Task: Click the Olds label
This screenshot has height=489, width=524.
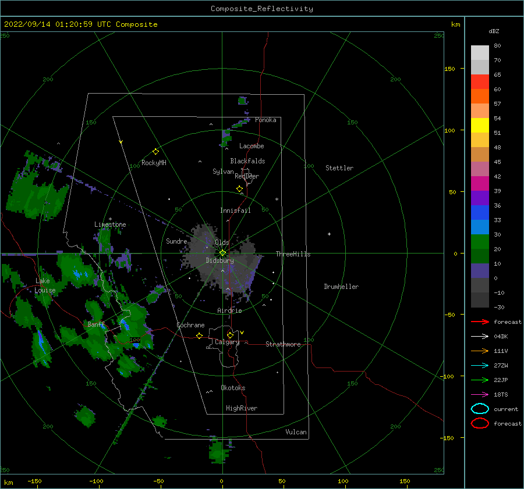Action: (222, 242)
